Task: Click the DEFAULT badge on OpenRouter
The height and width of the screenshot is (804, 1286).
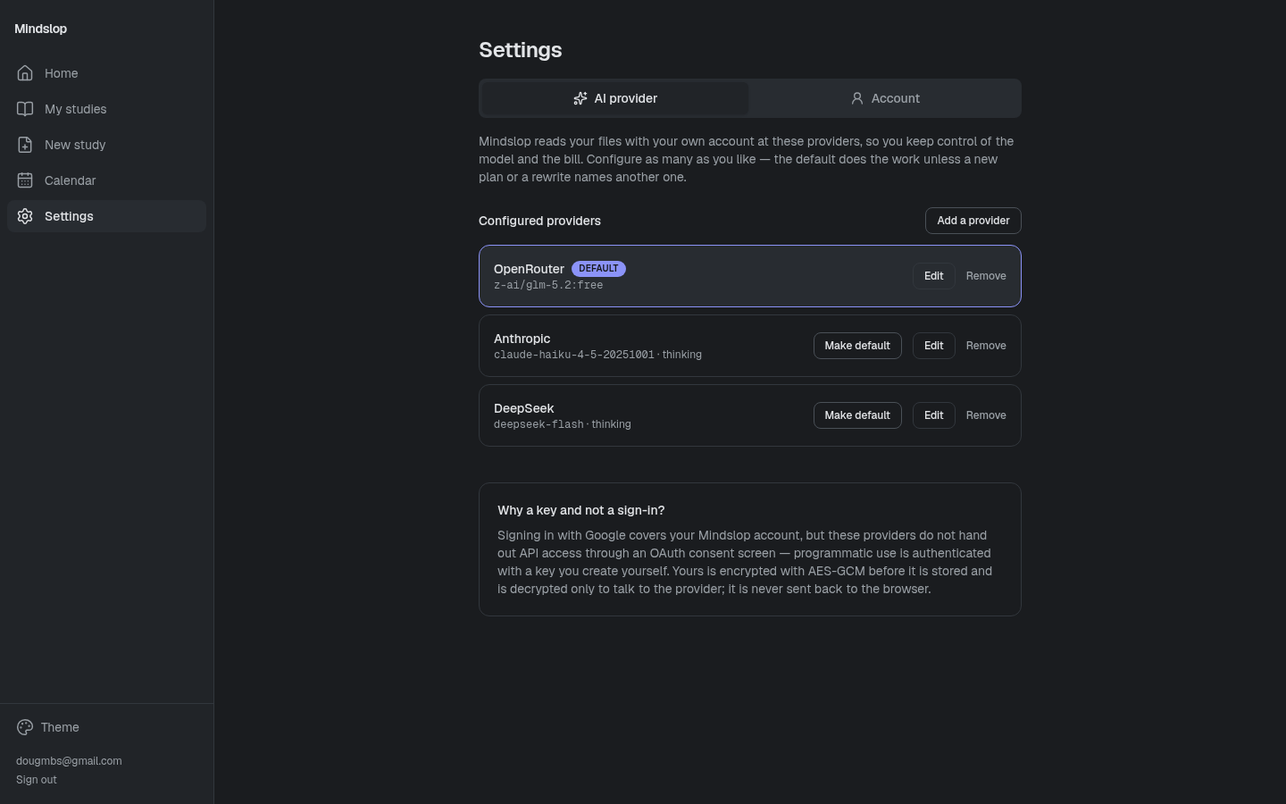Action: (x=598, y=268)
